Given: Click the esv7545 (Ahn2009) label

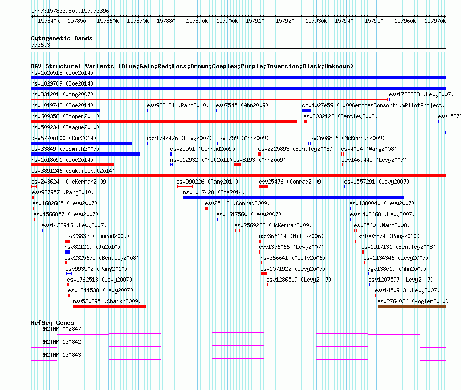Looking at the screenshot, I should pos(242,105).
